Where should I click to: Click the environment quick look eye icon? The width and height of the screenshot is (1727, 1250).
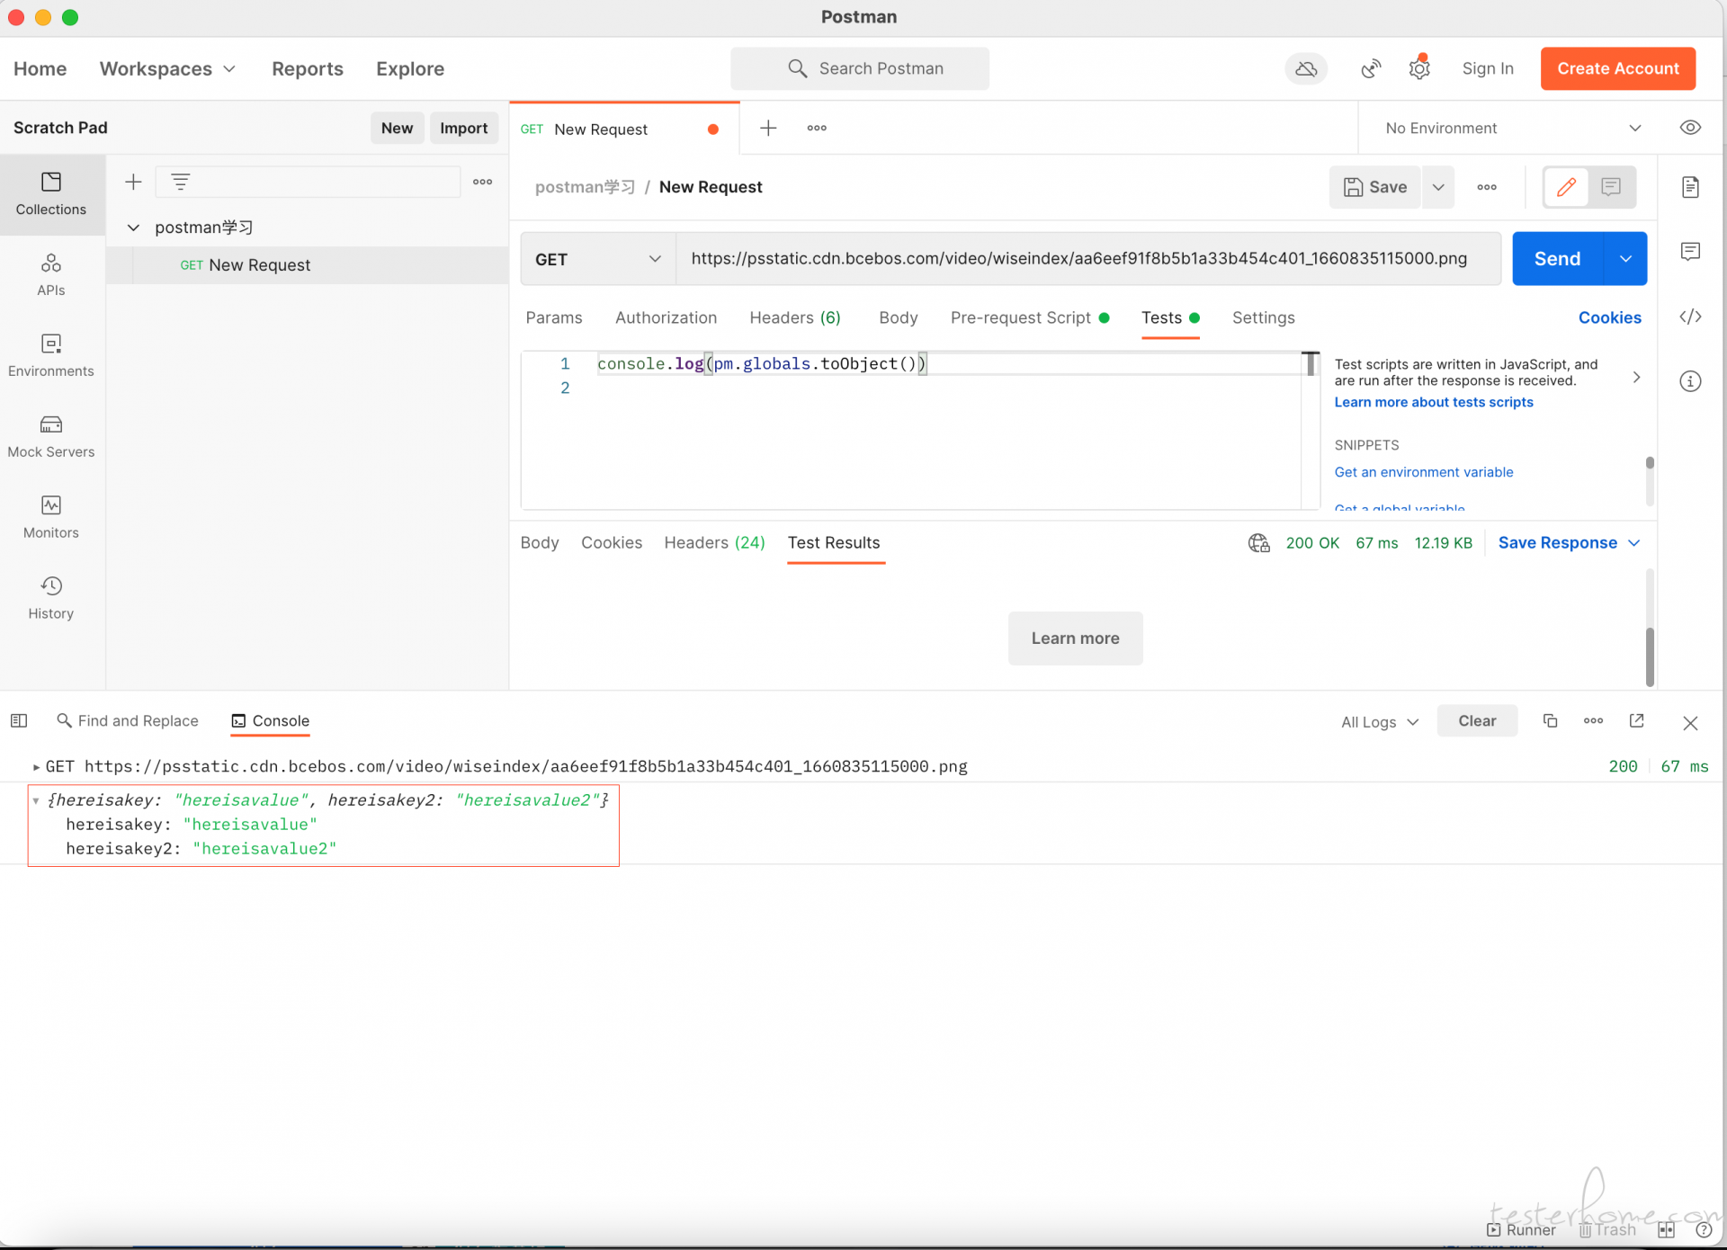pyautogui.click(x=1690, y=128)
